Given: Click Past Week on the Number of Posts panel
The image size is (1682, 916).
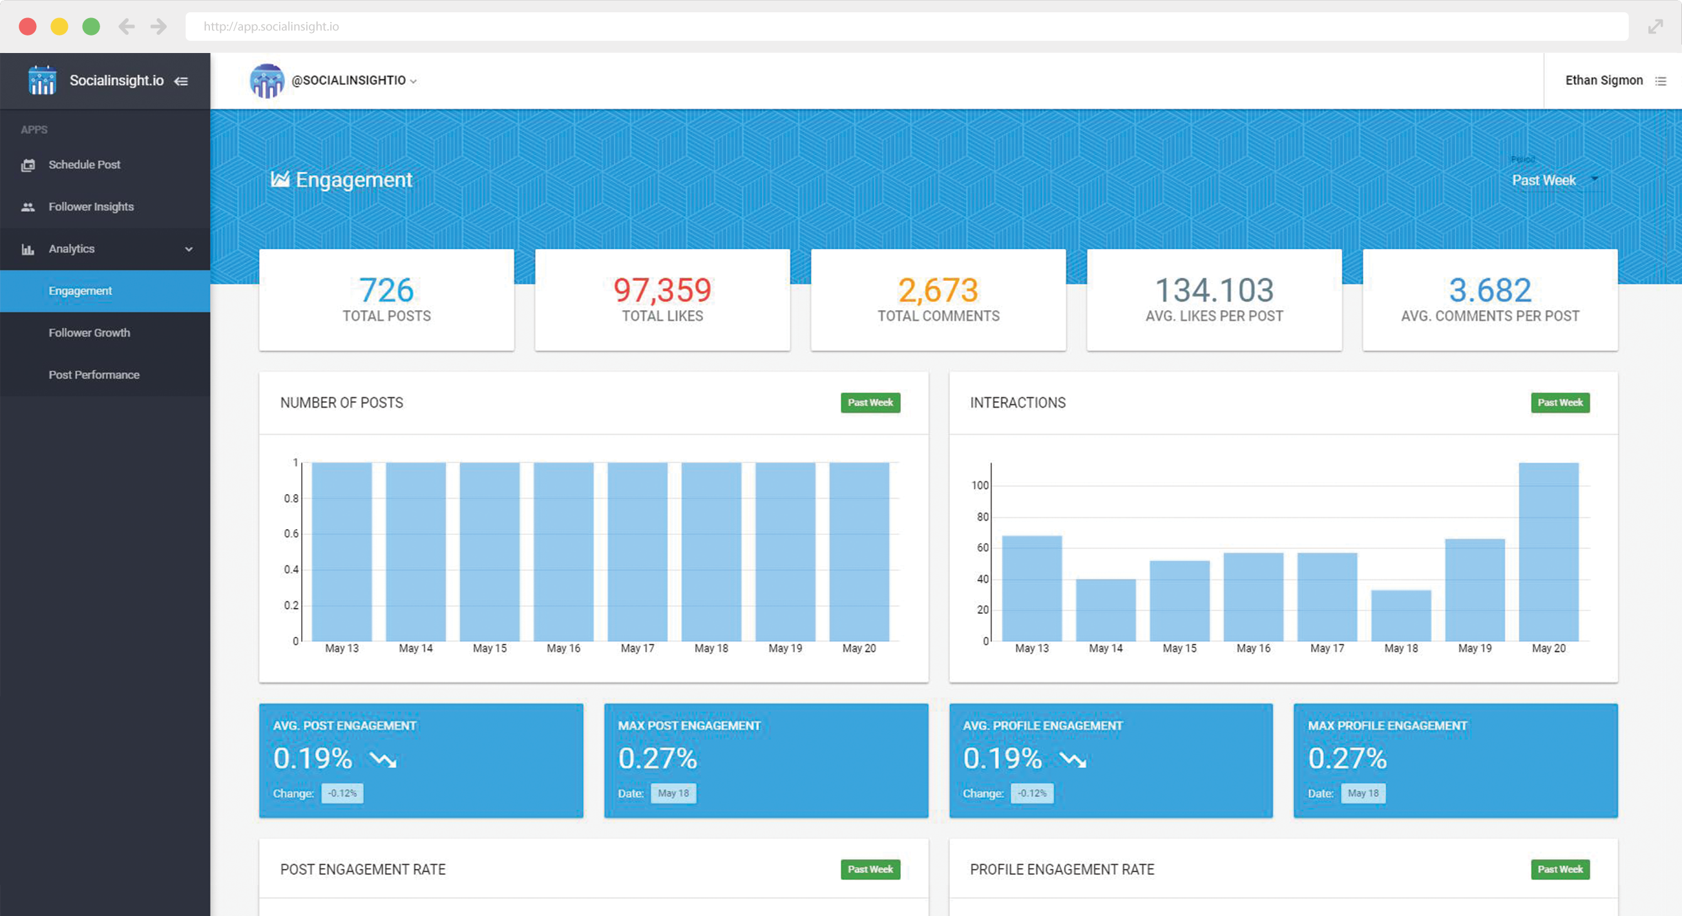Looking at the screenshot, I should 870,402.
